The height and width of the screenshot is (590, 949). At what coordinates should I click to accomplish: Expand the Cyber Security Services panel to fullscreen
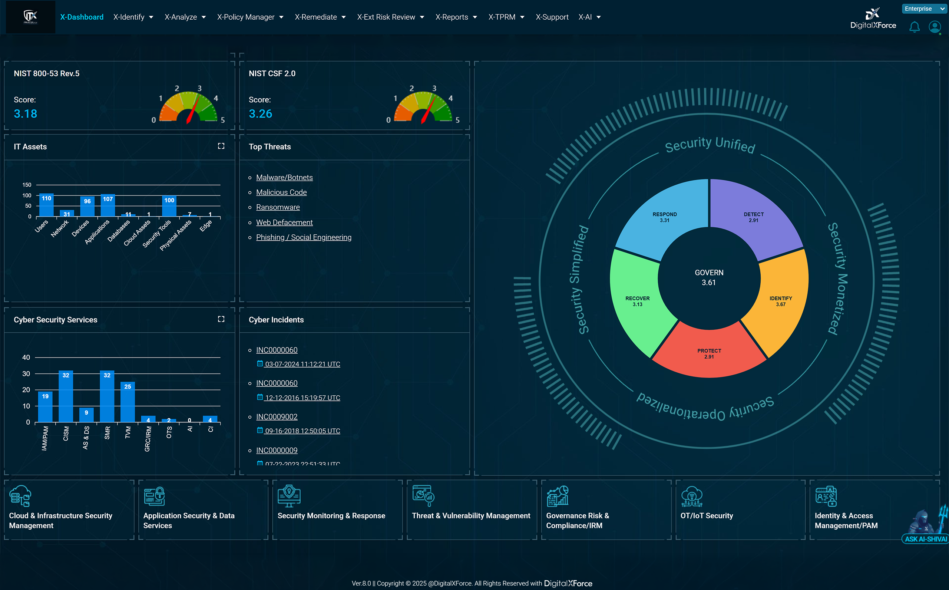(221, 319)
